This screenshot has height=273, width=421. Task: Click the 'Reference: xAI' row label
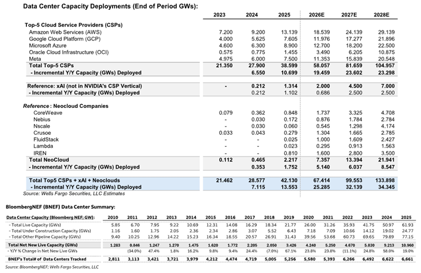click(x=84, y=86)
